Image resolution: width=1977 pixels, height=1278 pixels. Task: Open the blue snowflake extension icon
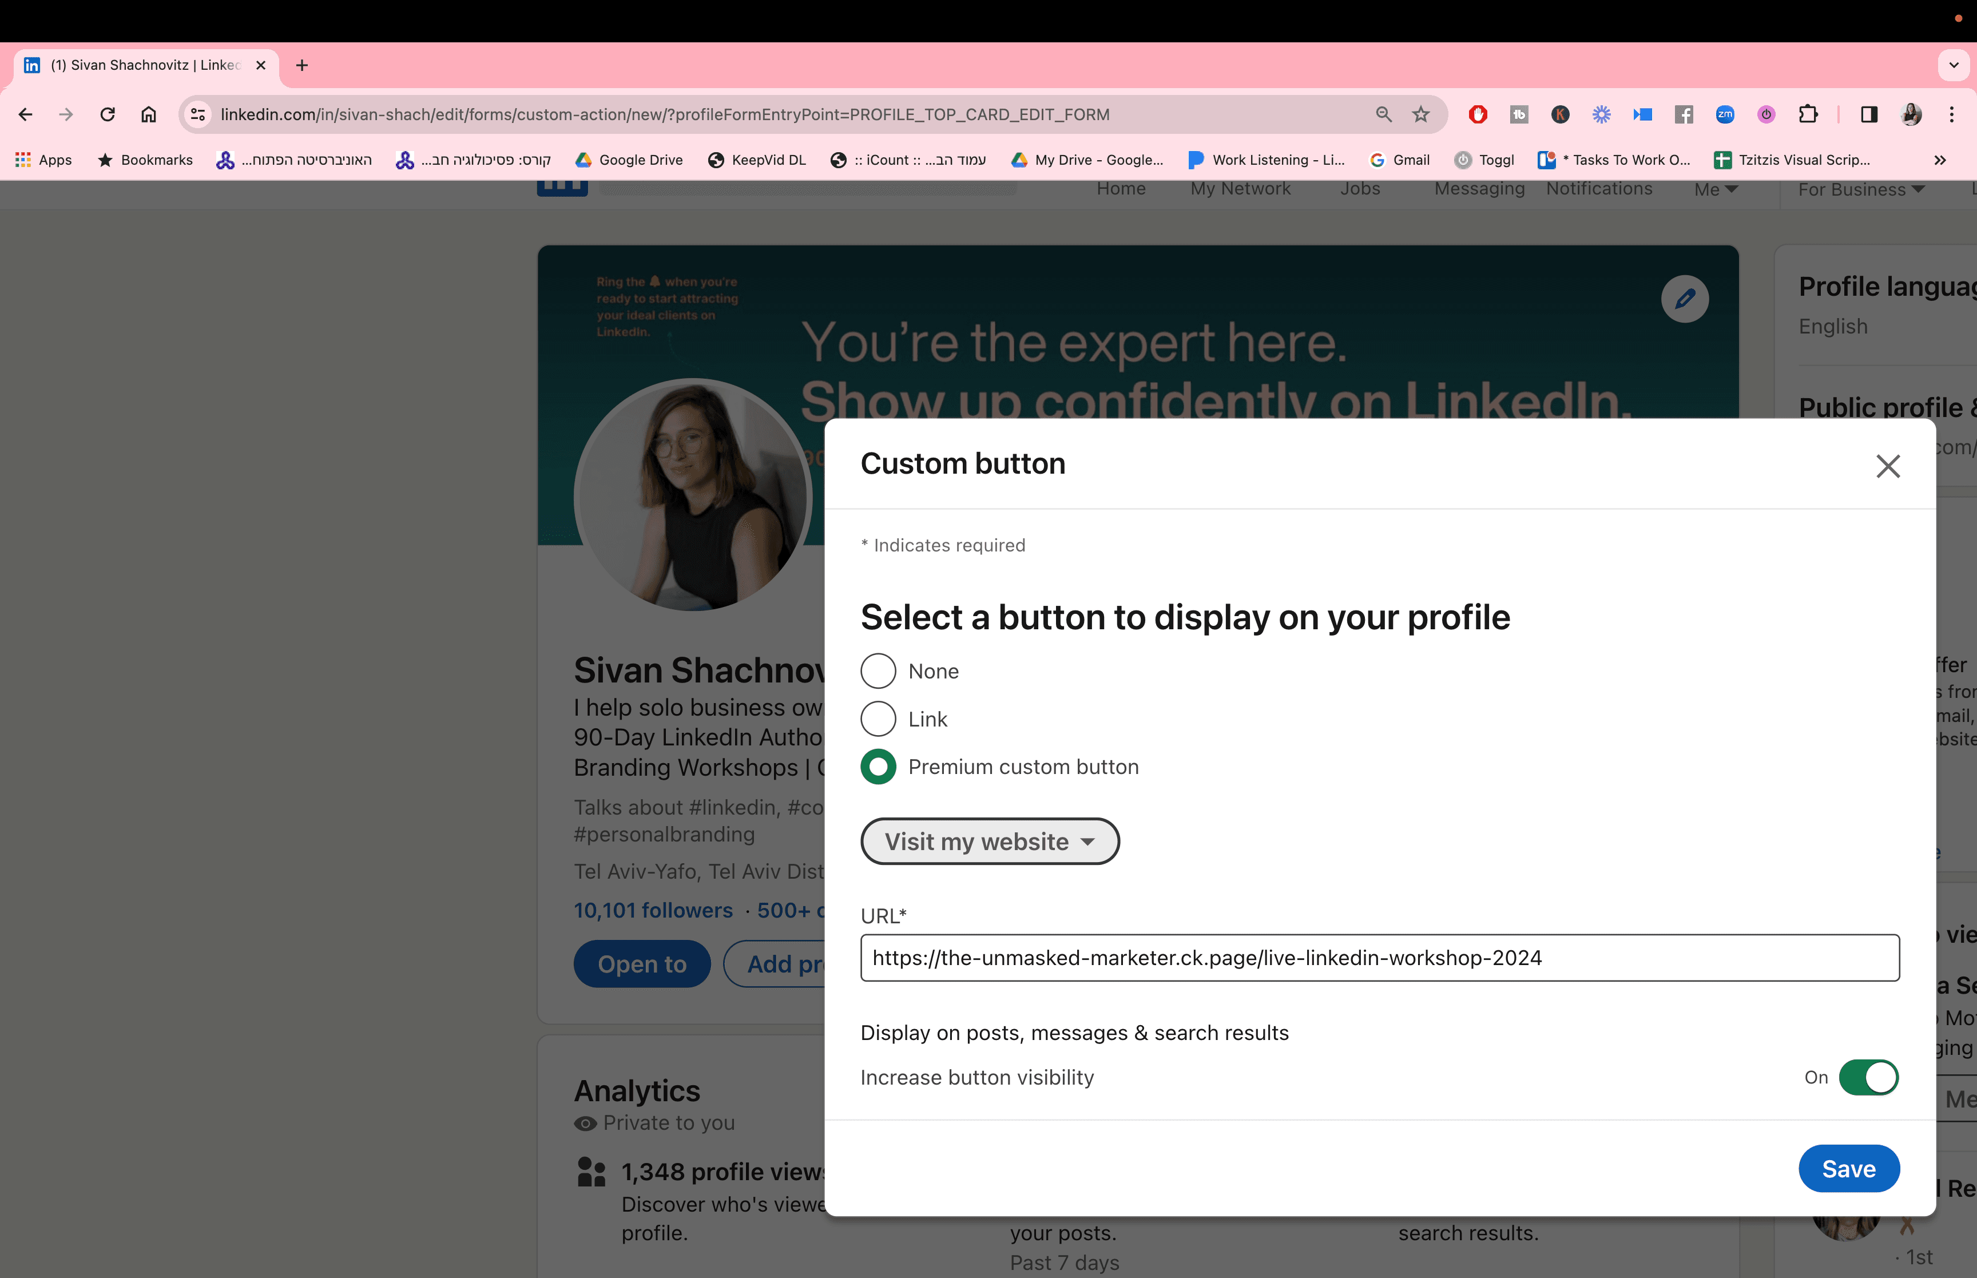click(1601, 114)
